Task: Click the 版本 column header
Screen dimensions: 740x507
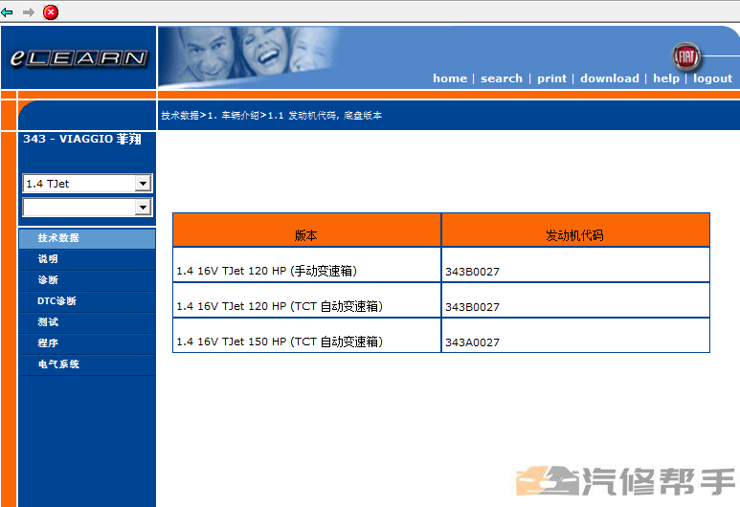Action: (306, 231)
